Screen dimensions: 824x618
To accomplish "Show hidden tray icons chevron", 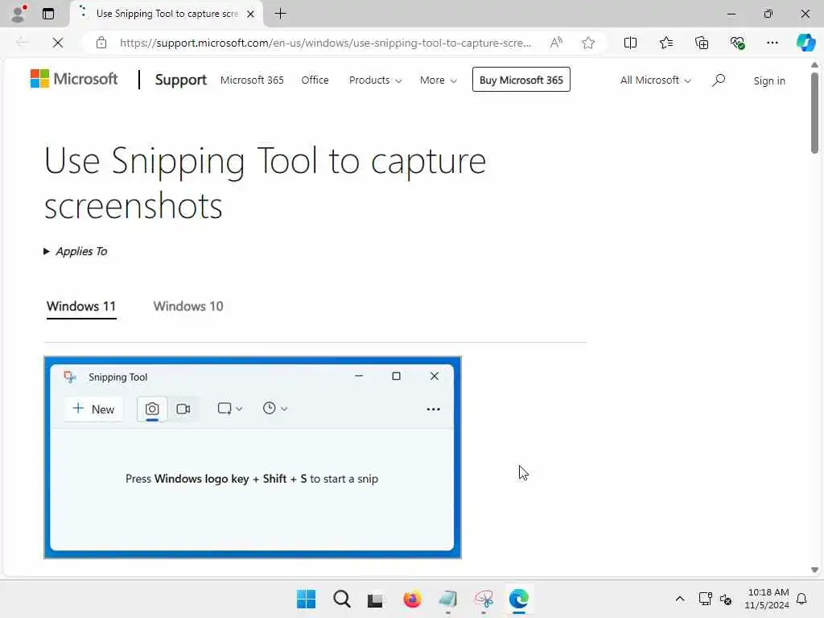I will 679,599.
